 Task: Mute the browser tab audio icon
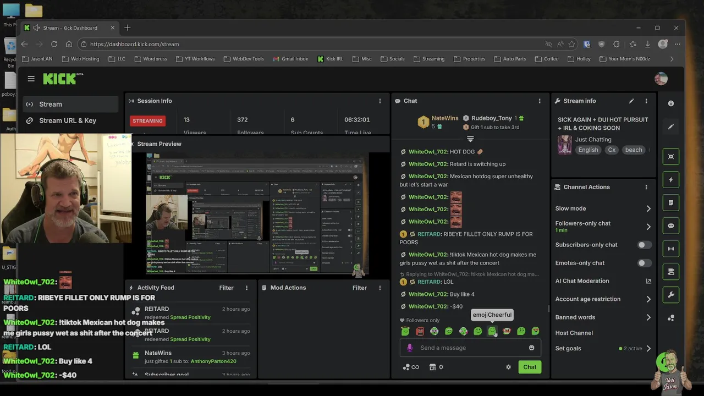(36, 28)
